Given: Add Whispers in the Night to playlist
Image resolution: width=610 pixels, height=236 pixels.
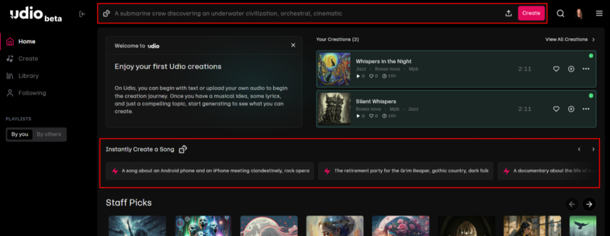Looking at the screenshot, I should [571, 69].
